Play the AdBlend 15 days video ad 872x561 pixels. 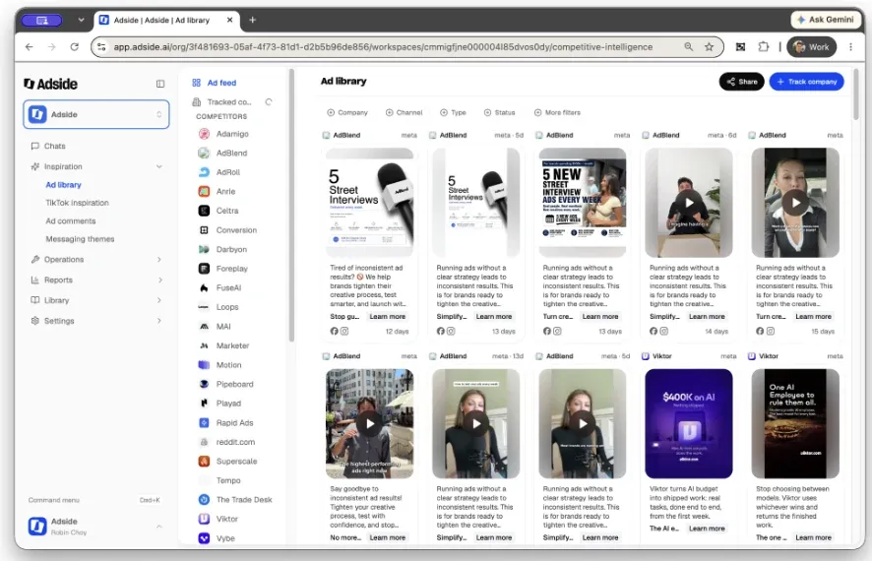click(x=795, y=203)
